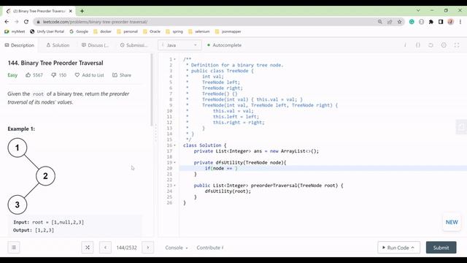Submit the solution
Viewport: 467px width, 263px height.
[441, 248]
